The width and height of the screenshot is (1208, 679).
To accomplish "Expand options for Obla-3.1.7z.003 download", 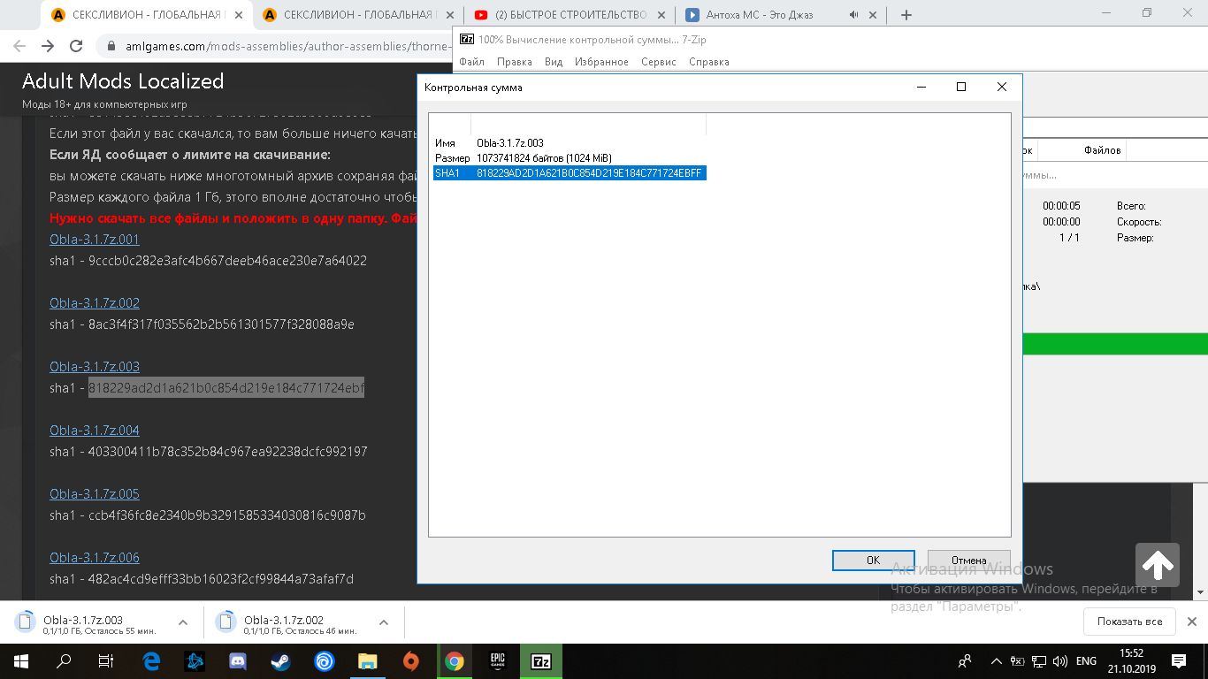I will [183, 622].
